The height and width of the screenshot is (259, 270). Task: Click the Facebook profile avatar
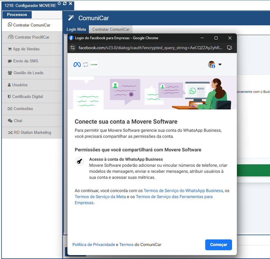[212, 65]
